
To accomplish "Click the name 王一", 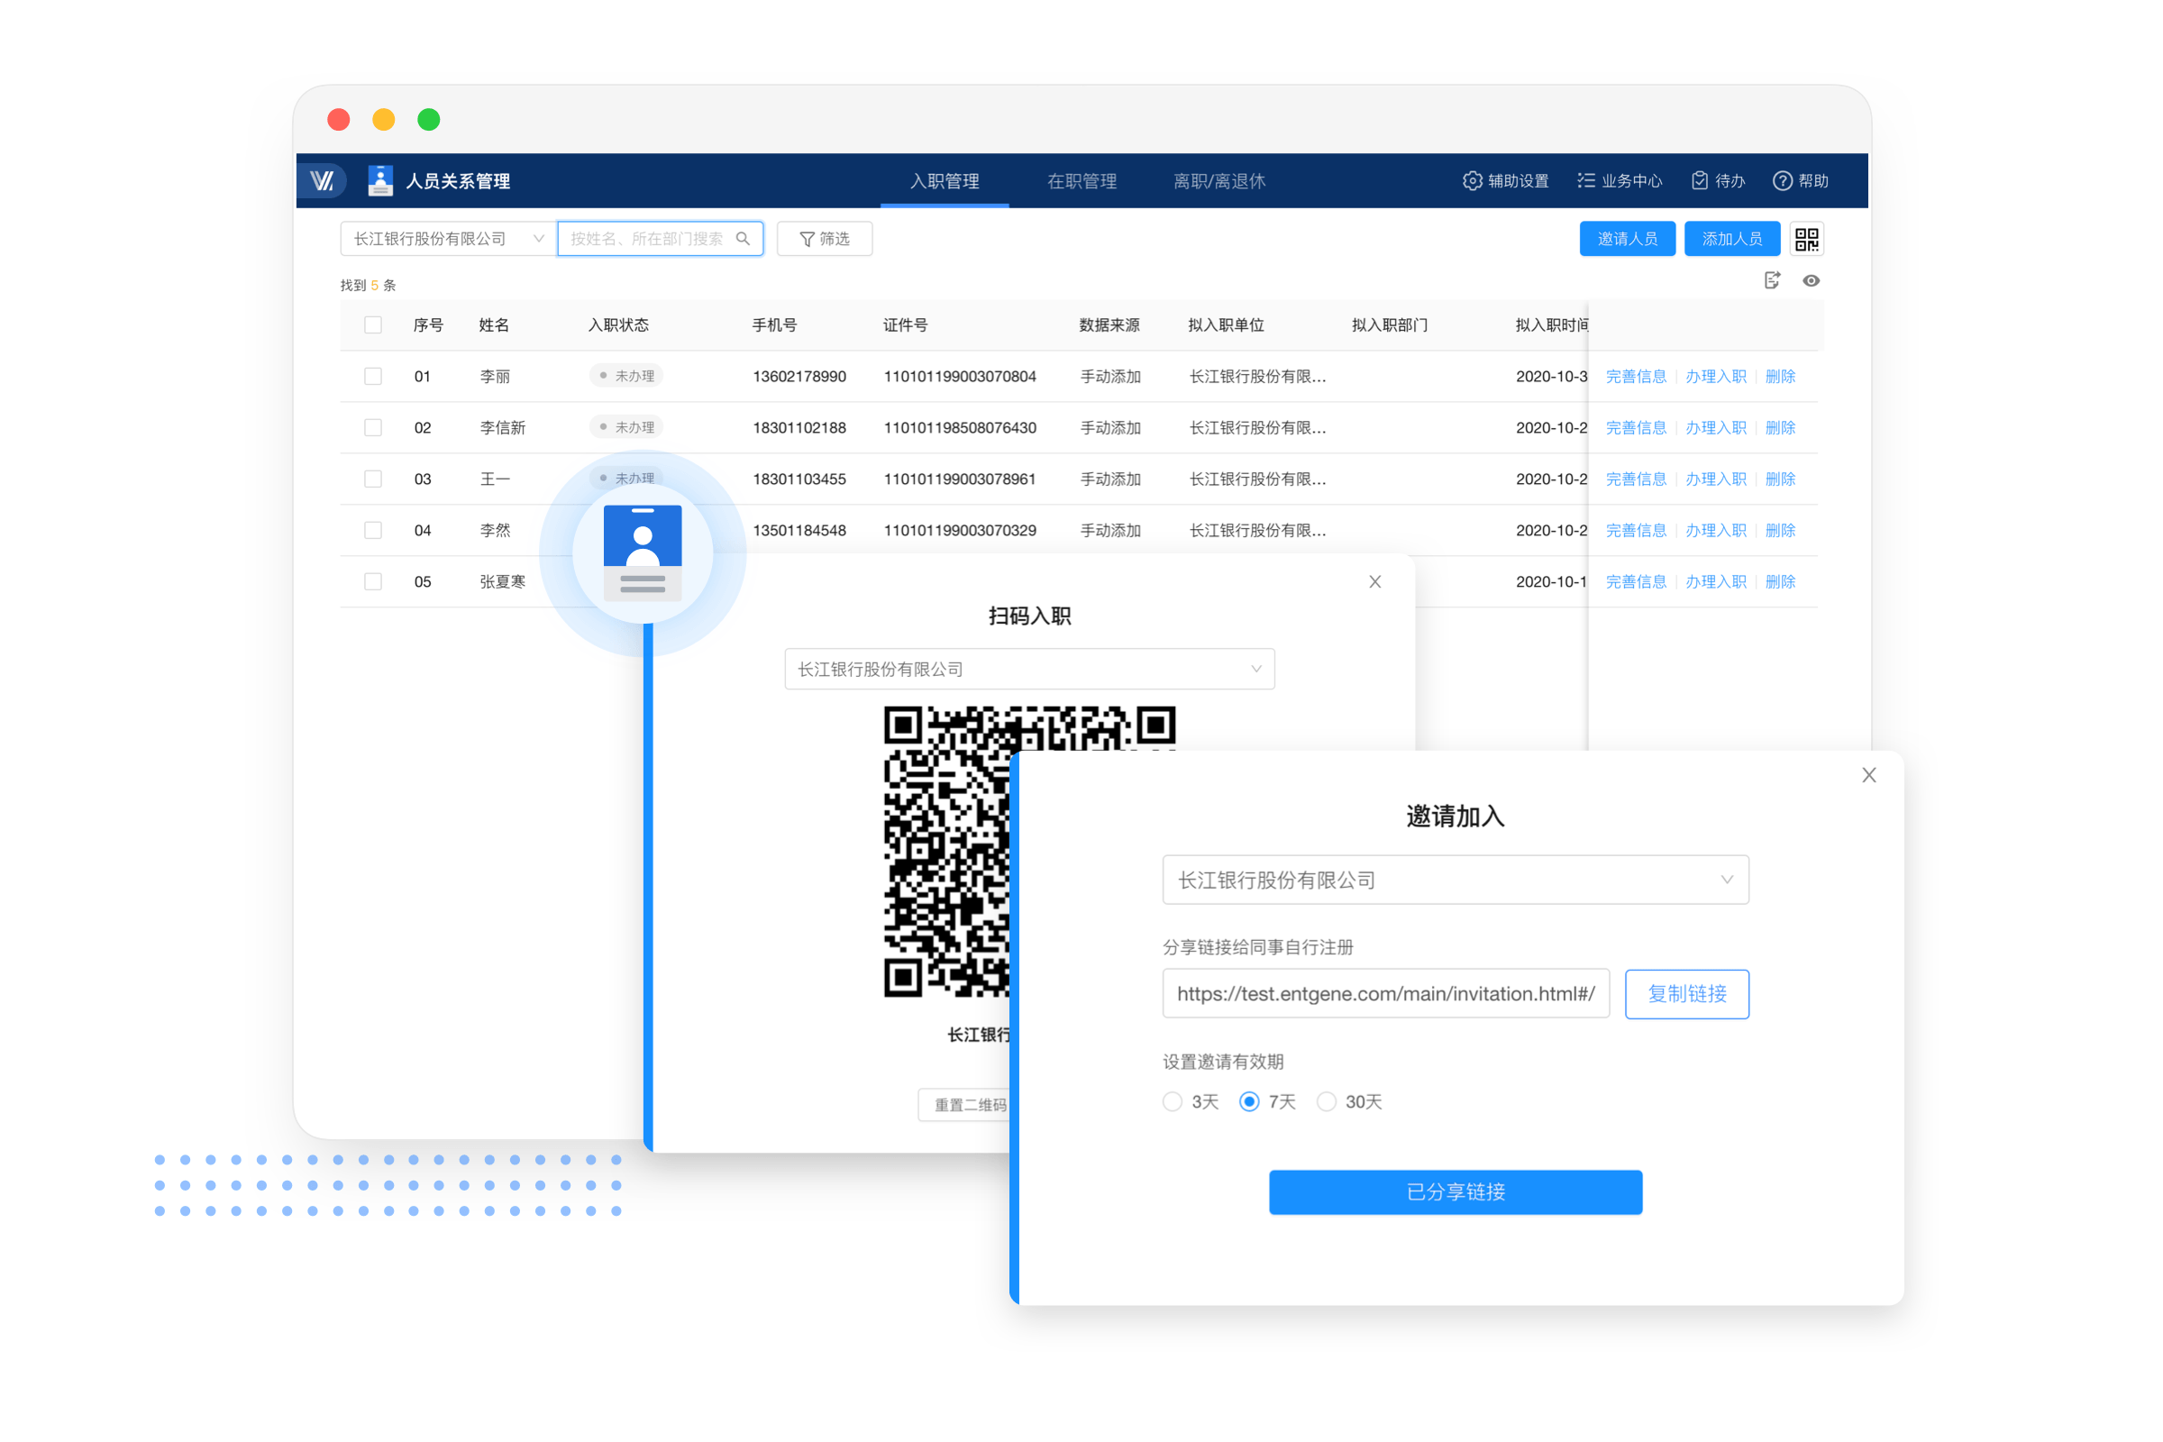I will 495,480.
